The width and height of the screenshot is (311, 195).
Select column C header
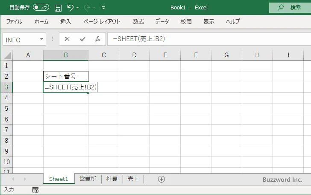click(x=104, y=55)
